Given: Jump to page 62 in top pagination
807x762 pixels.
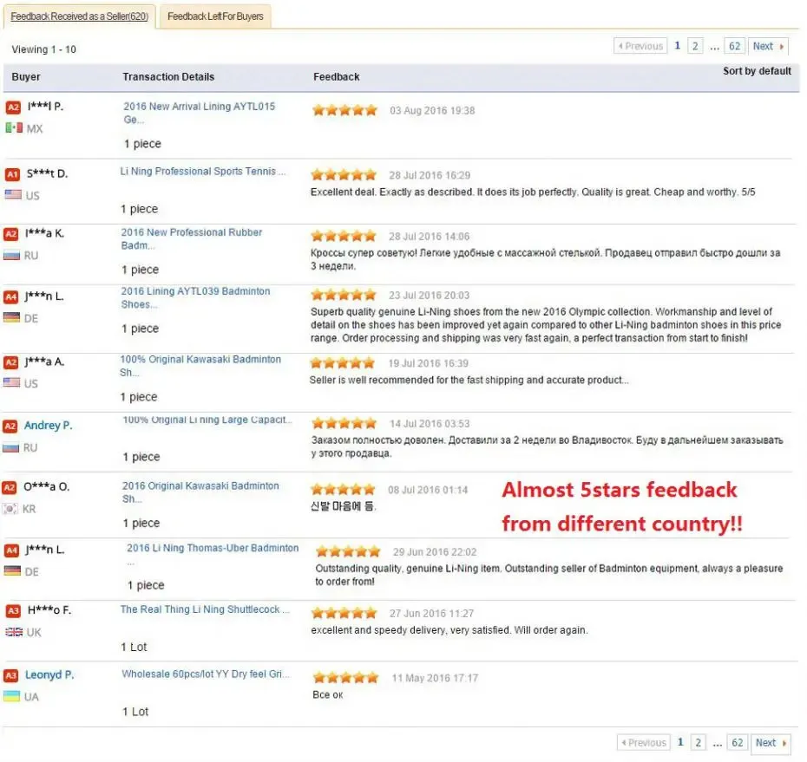Looking at the screenshot, I should coord(734,46).
